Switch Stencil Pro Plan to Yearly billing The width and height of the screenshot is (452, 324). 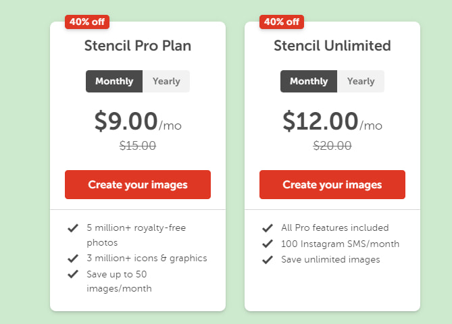point(166,81)
